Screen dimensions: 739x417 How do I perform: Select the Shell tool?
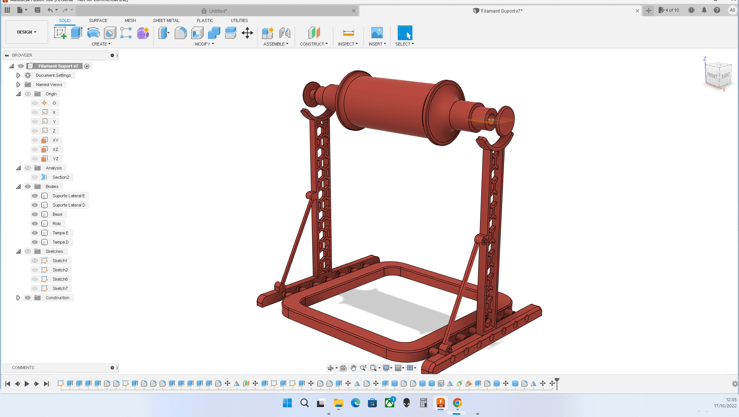[x=197, y=33]
